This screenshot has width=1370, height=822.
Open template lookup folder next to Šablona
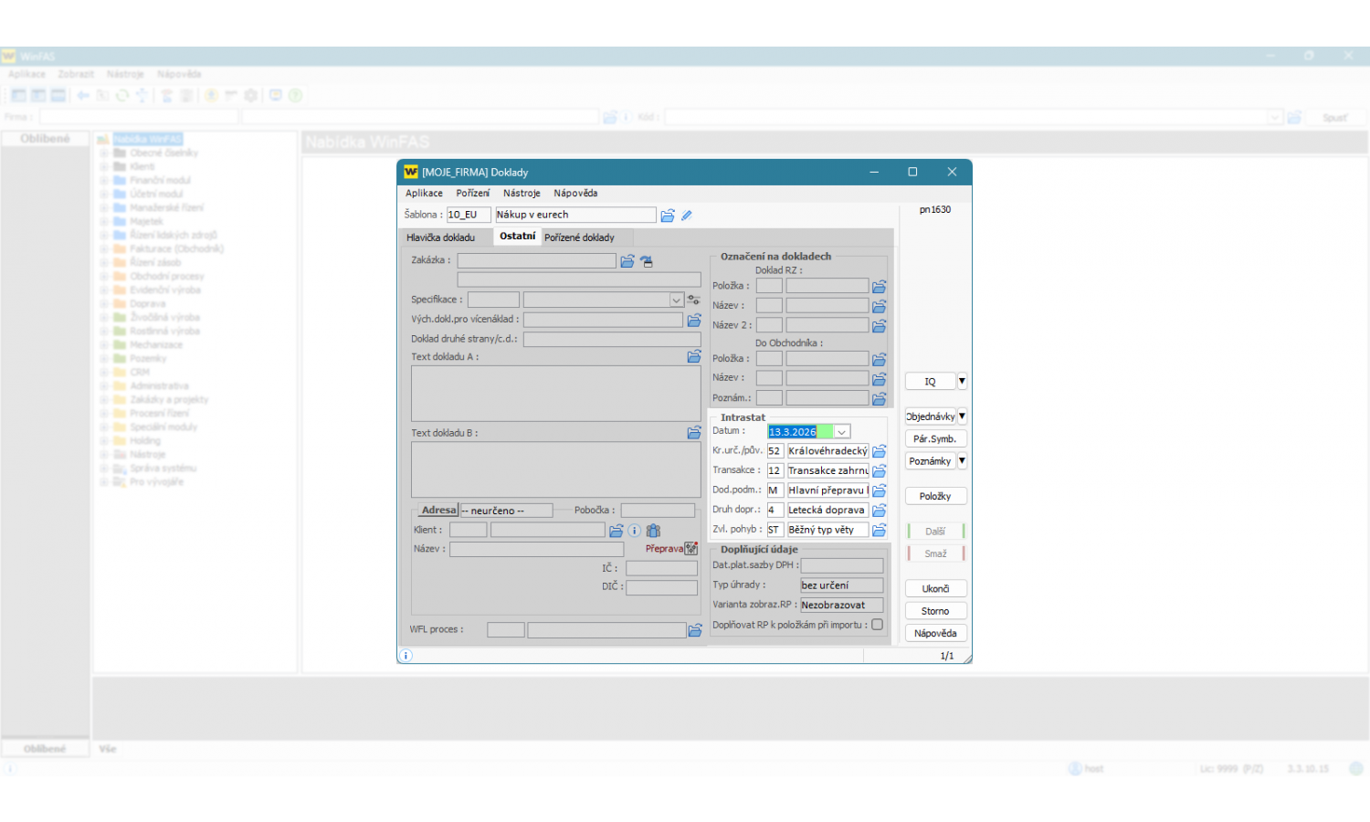[668, 216]
